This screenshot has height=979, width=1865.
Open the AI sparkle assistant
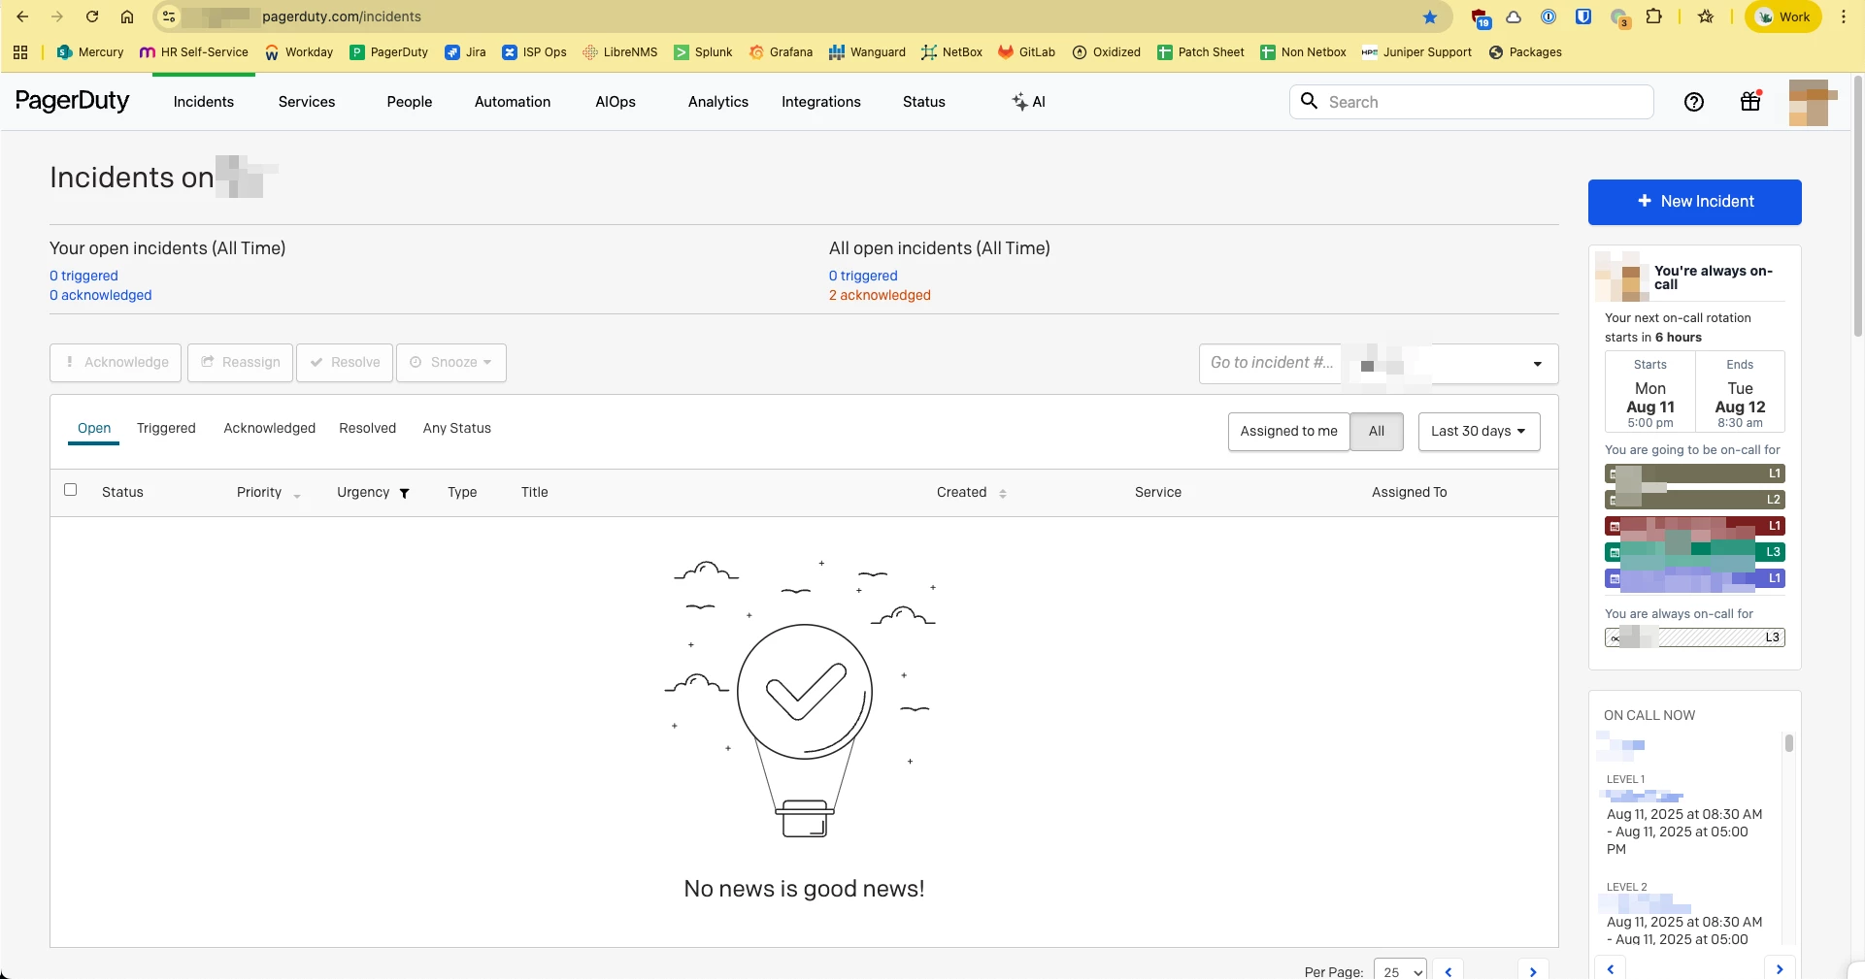pos(1028,102)
